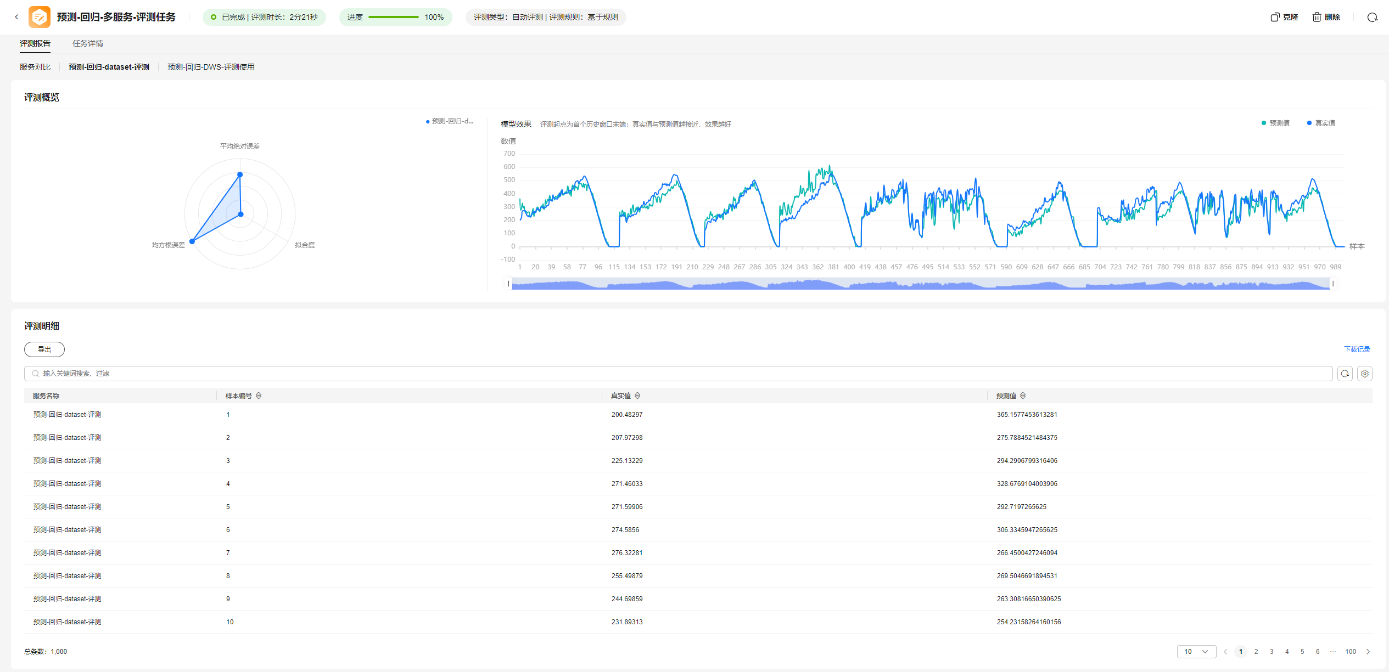
Task: Switch to the 任务详情 tab
Action: tap(88, 43)
